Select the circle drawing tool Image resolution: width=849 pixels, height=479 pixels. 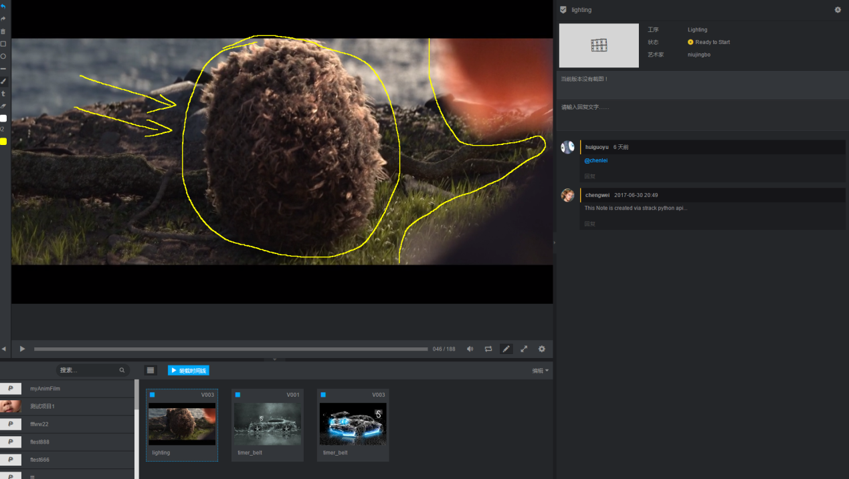[3, 56]
